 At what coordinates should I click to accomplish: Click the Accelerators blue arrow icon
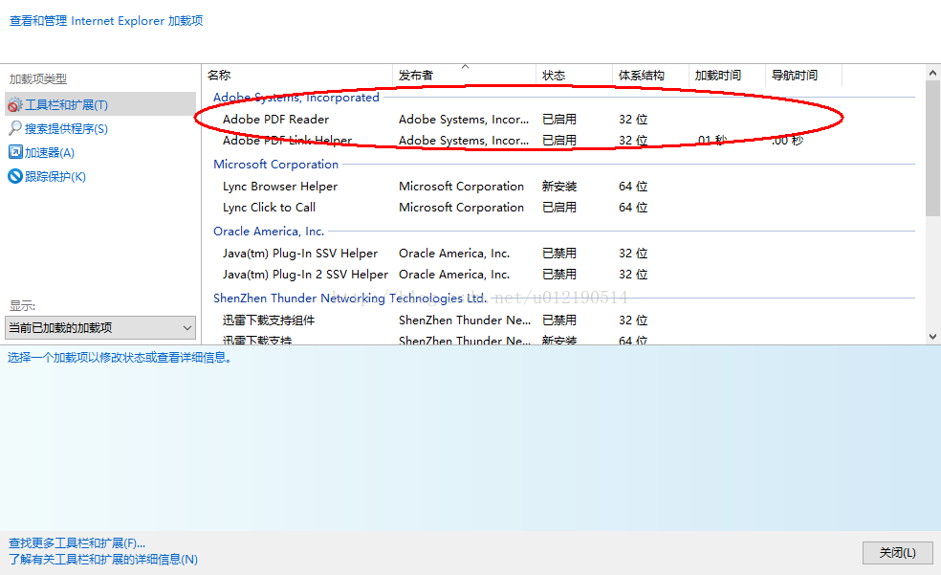click(15, 152)
